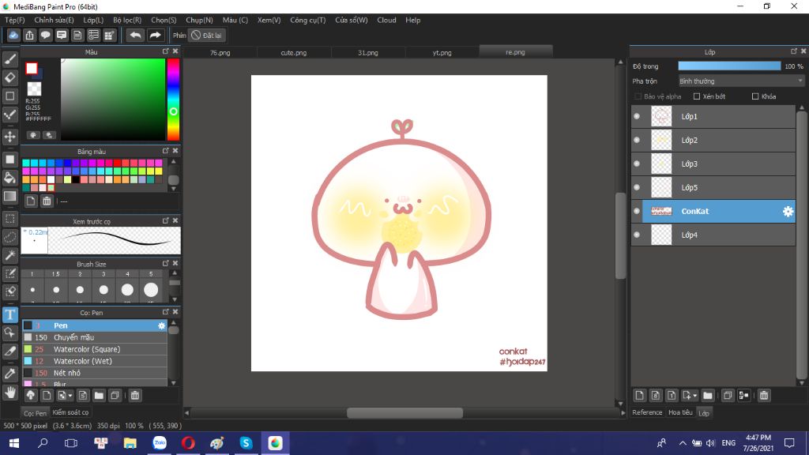Viewport: 809px width, 455px height.
Task: Select the Move tool
Action: (x=9, y=137)
